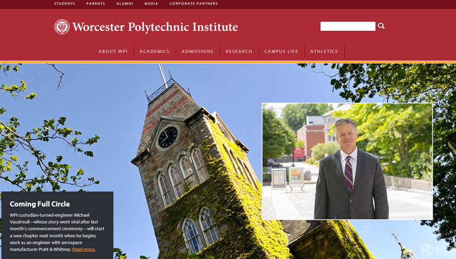Screen dimensions: 456x259
Task: Open the Academics navigation item
Action: click(x=154, y=51)
